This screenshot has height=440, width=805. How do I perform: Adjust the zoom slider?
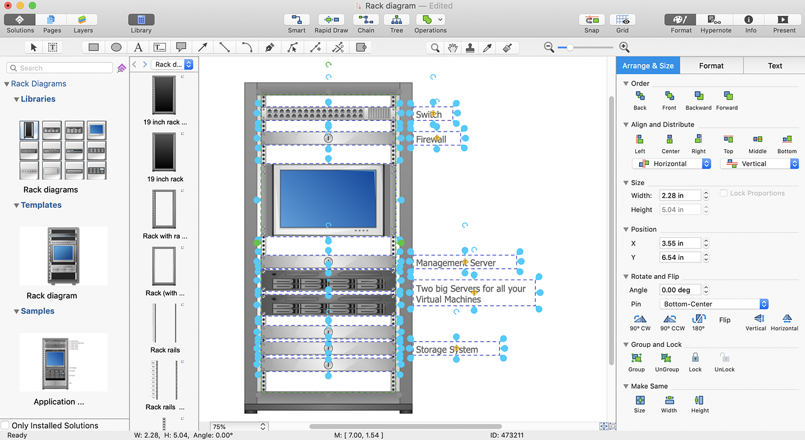click(x=569, y=47)
